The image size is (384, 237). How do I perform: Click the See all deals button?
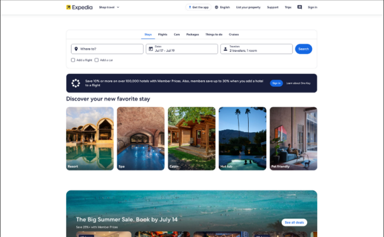click(x=294, y=222)
